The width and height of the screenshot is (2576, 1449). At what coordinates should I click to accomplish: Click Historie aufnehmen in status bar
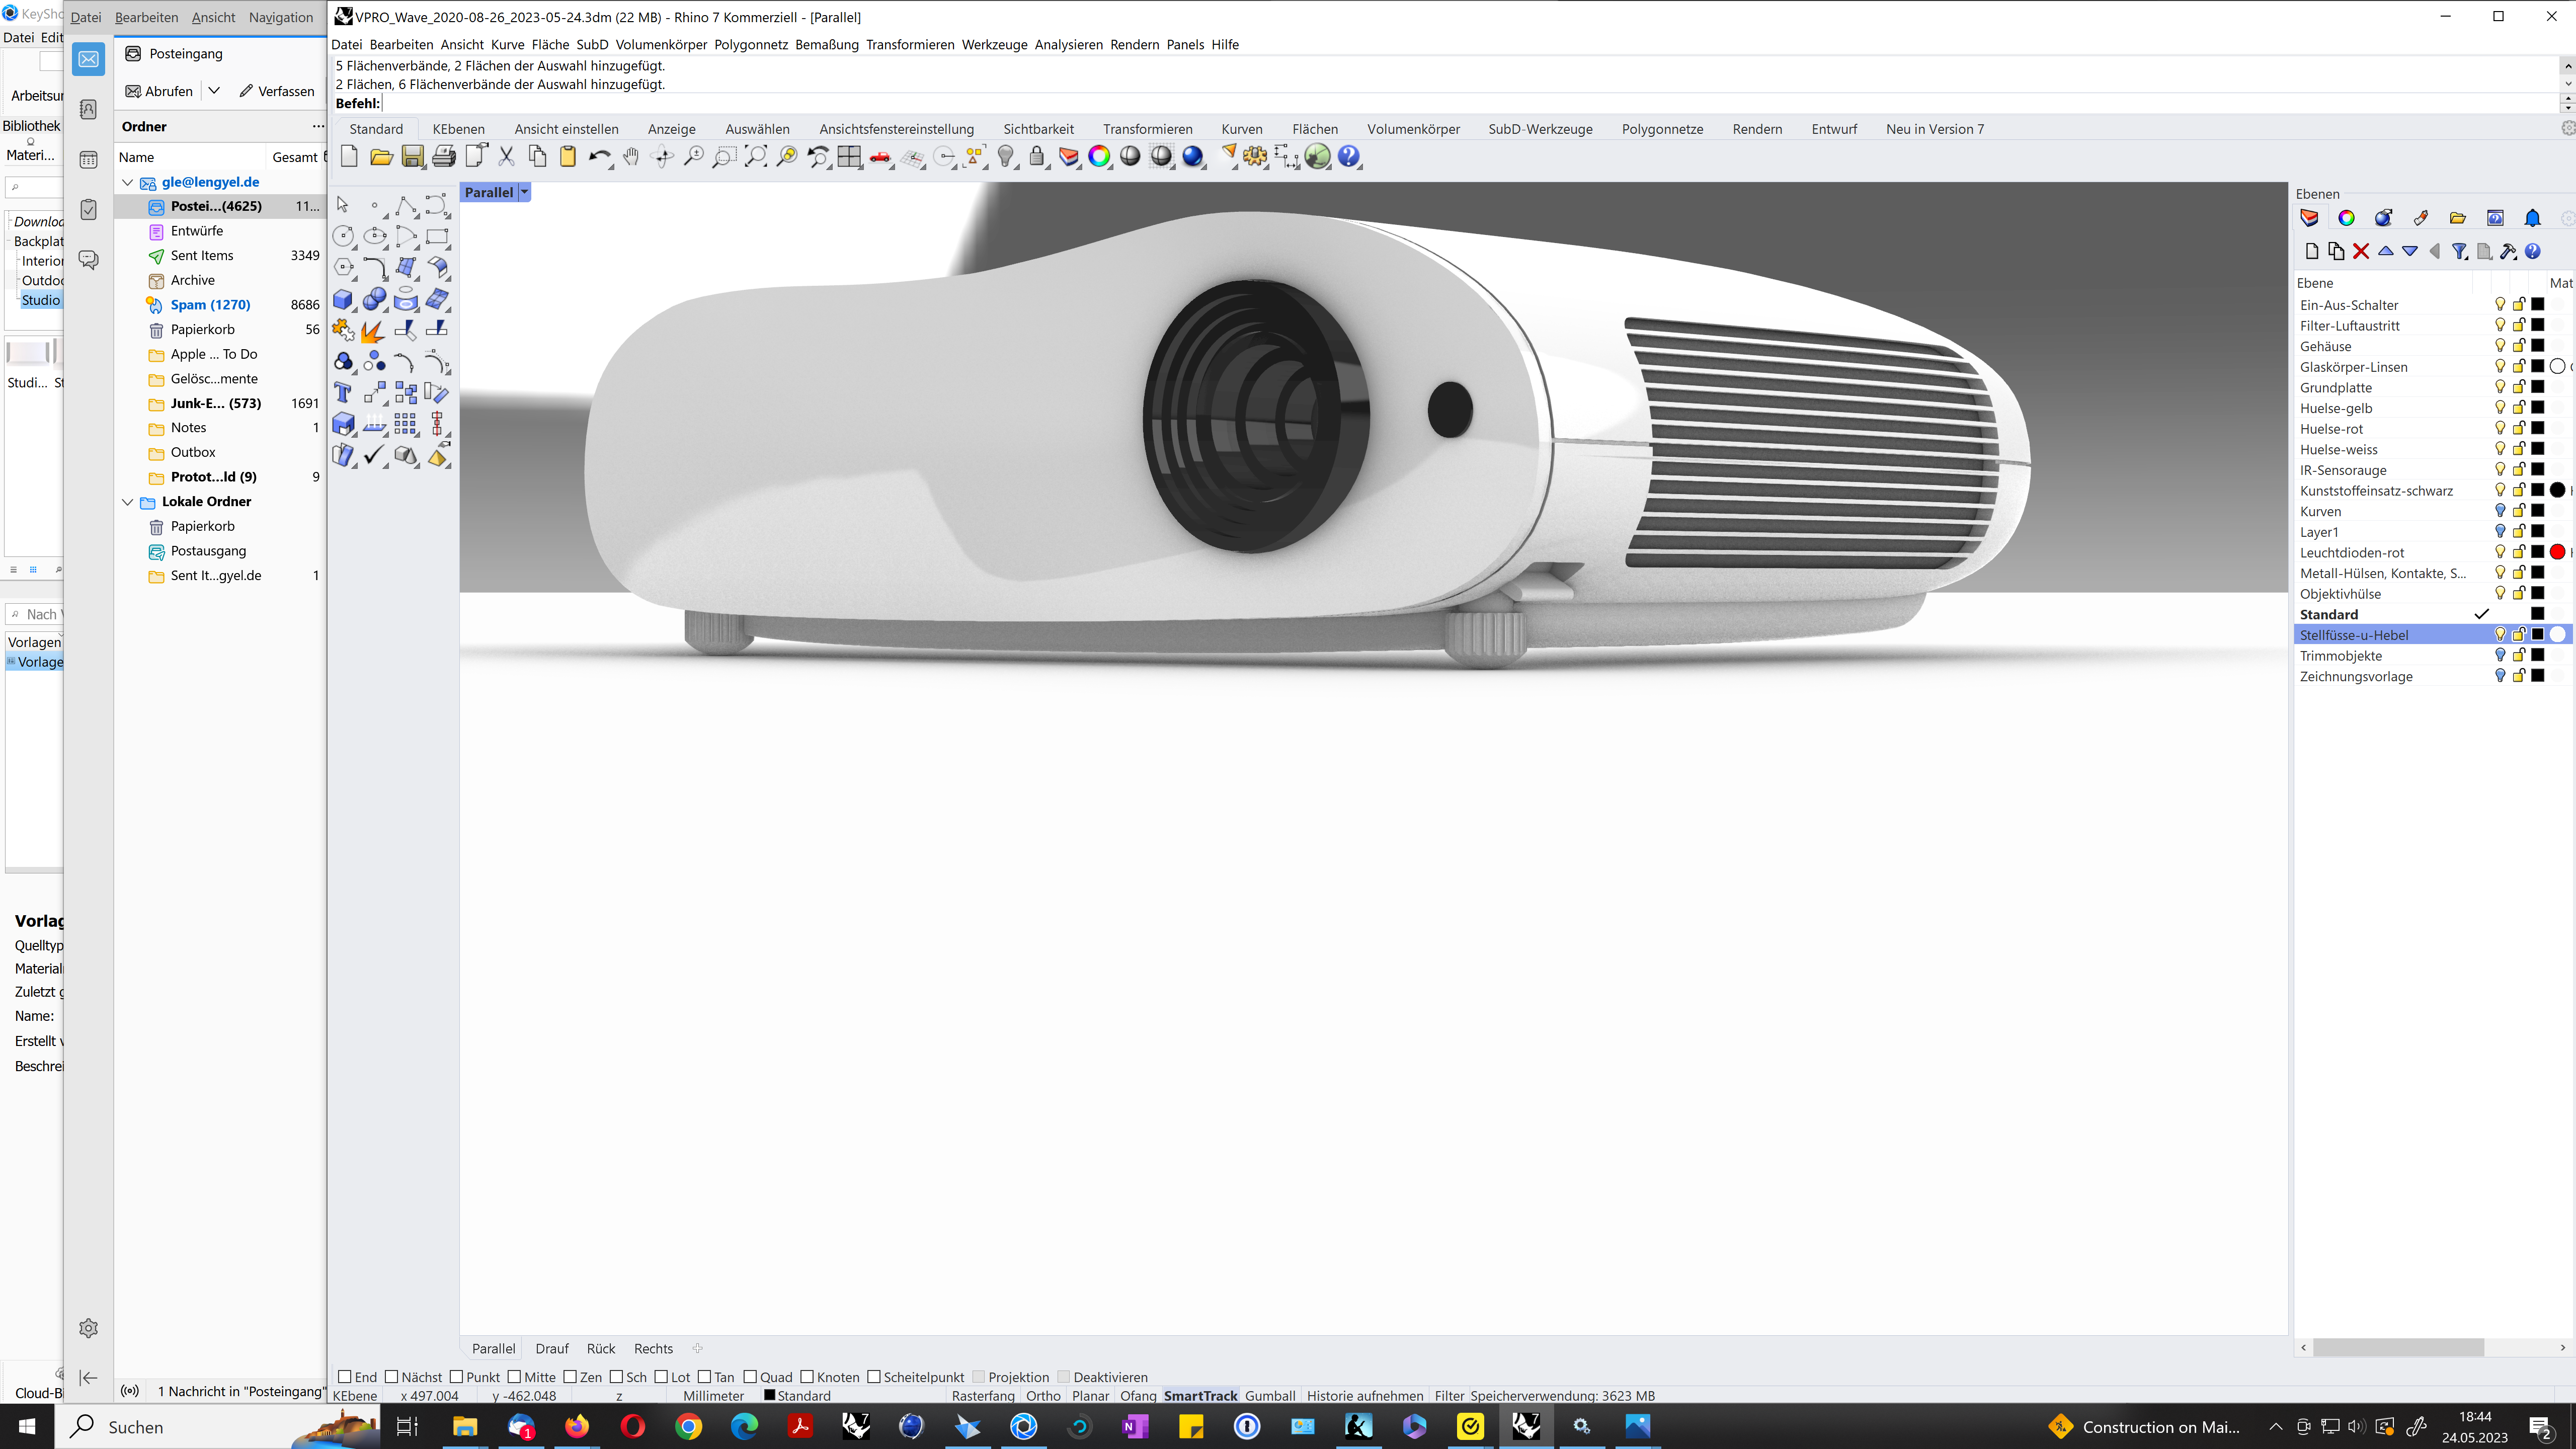(x=1365, y=1396)
